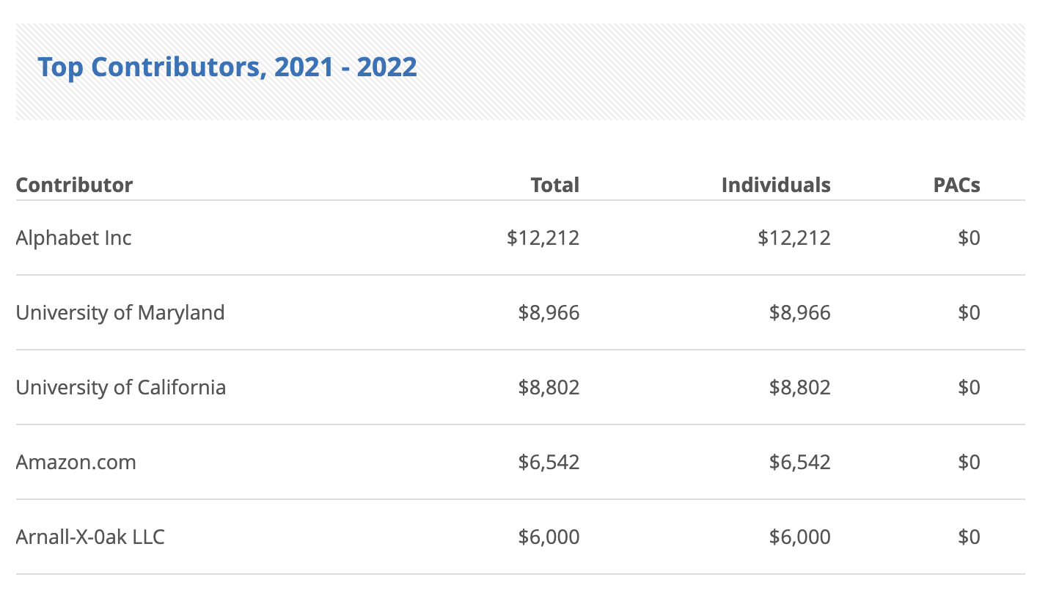The height and width of the screenshot is (607, 1037).
Task: Open University of California contributor entry
Action: (121, 387)
